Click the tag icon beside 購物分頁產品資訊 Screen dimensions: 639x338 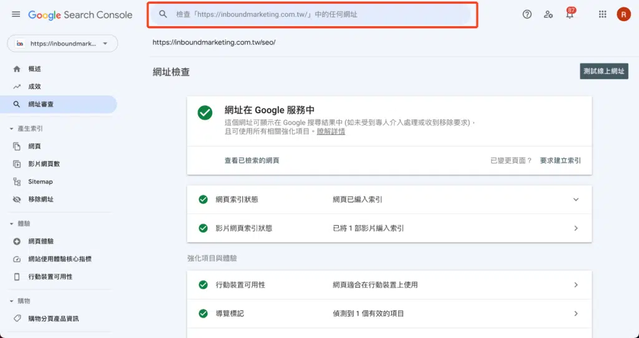pos(17,319)
